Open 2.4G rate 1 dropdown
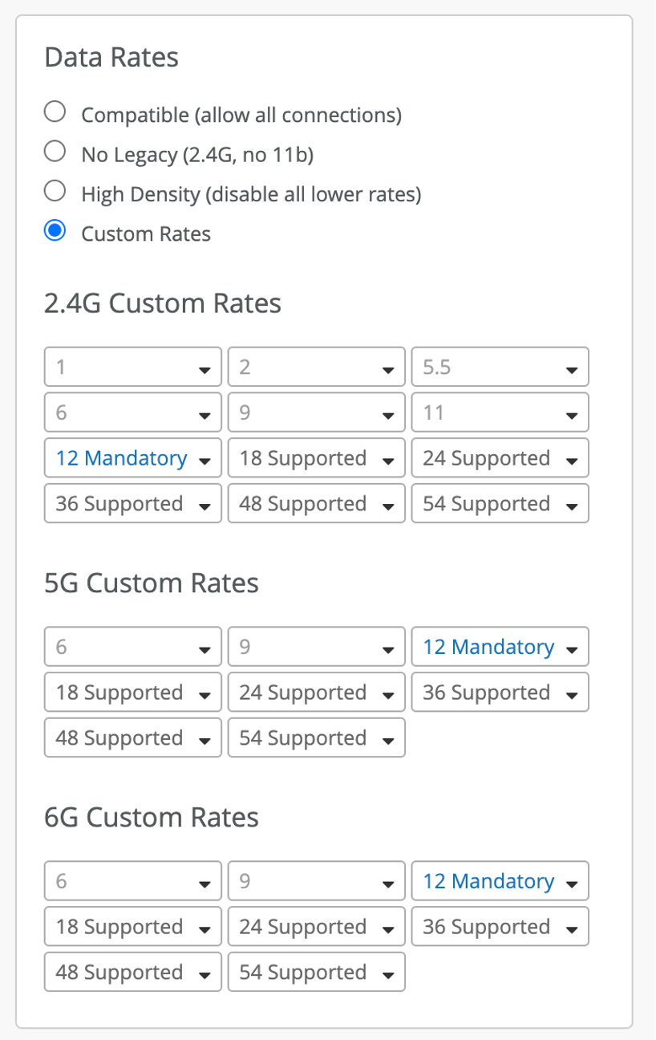The height and width of the screenshot is (1040, 656). (132, 368)
